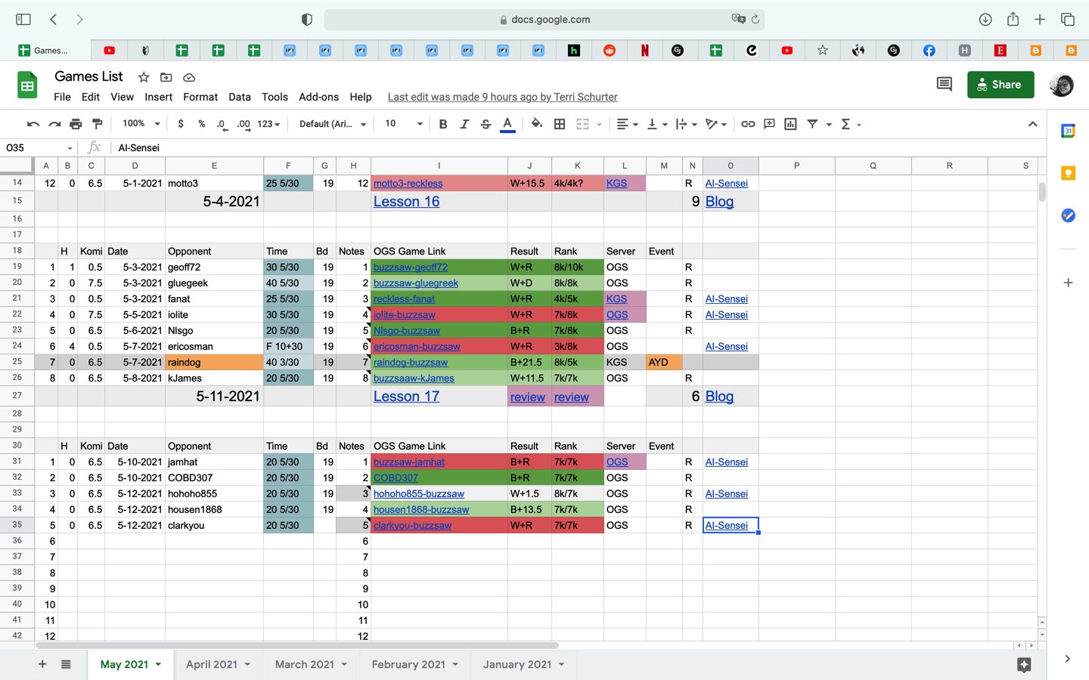Apply Strikethrough formatting
Image resolution: width=1089 pixels, height=680 pixels.
486,124
